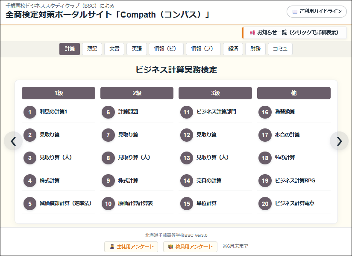Open ビジネス計算RPG game
Screen dimensions: 352x256
[295, 180]
